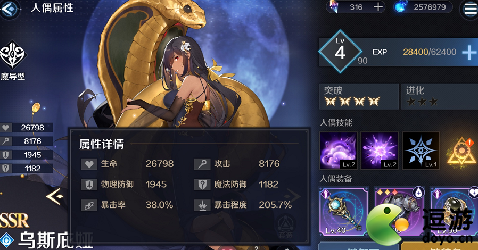Add crystals with the plus beside 316
Viewport: 478px width, 250px height.
[378, 7]
